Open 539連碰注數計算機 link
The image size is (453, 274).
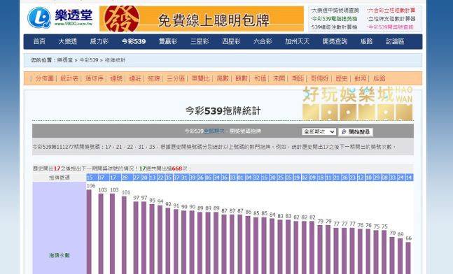pyautogui.click(x=334, y=27)
